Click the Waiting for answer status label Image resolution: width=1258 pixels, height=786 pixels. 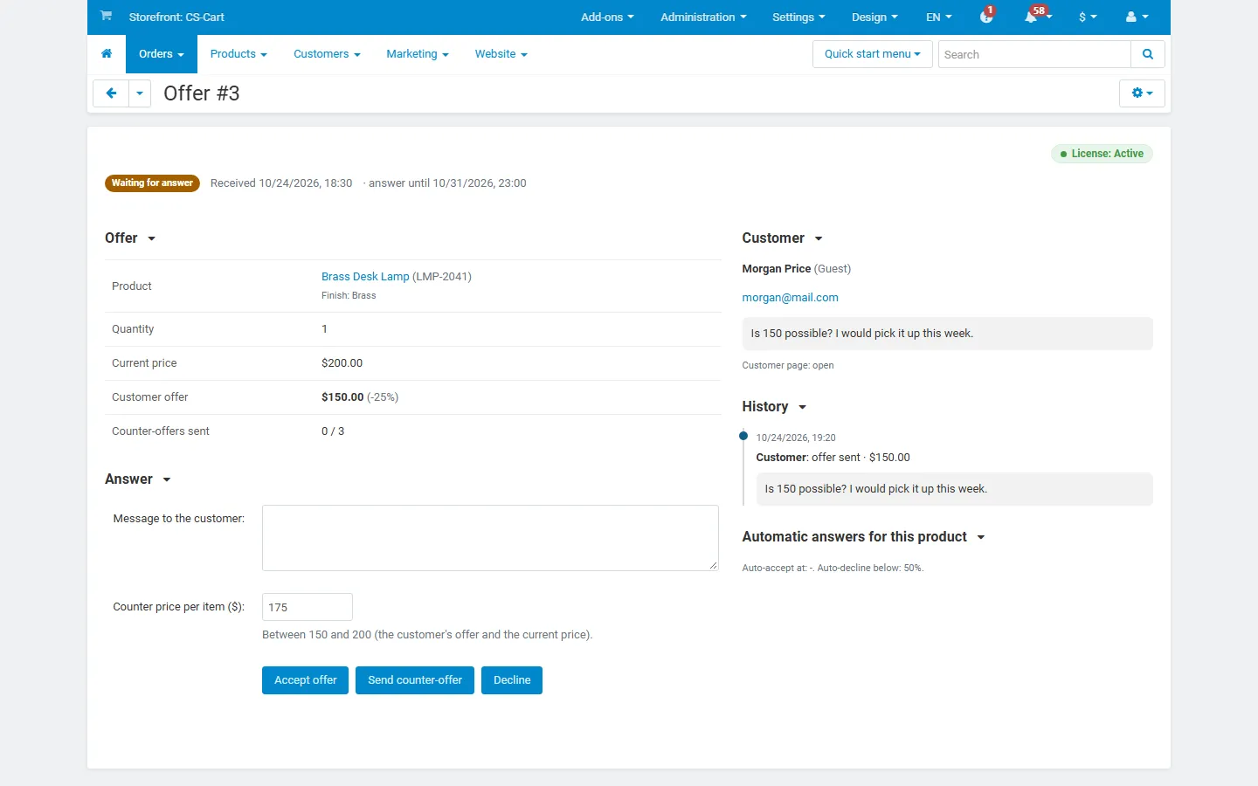(x=152, y=183)
